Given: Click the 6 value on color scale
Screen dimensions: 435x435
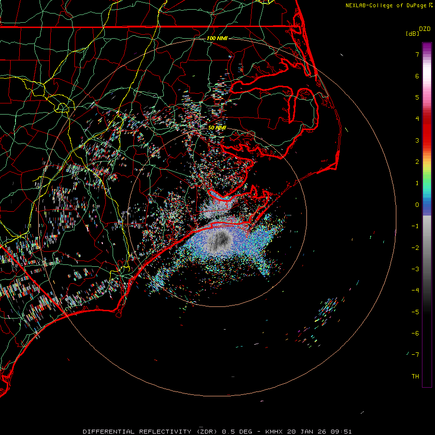Looking at the screenshot, I should click(417, 76).
